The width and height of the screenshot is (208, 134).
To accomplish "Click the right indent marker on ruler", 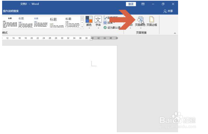I will [x=91, y=39].
